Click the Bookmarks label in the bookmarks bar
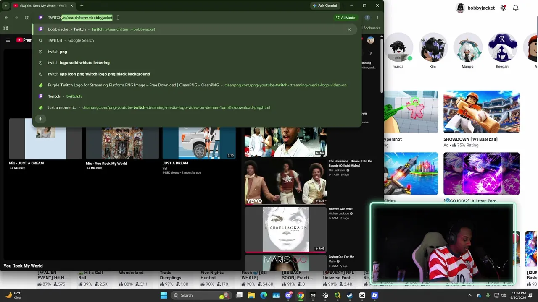 371,28
